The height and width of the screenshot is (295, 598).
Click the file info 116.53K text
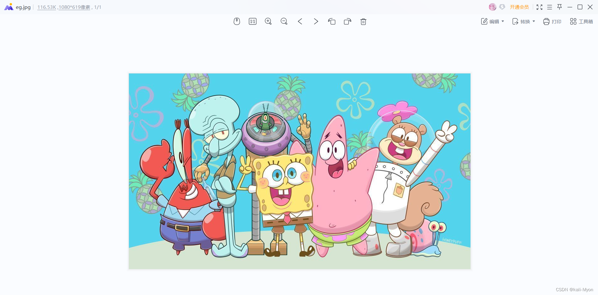point(47,7)
